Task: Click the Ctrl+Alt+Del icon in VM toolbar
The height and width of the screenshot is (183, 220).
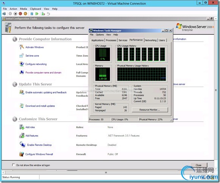Action: point(4,14)
